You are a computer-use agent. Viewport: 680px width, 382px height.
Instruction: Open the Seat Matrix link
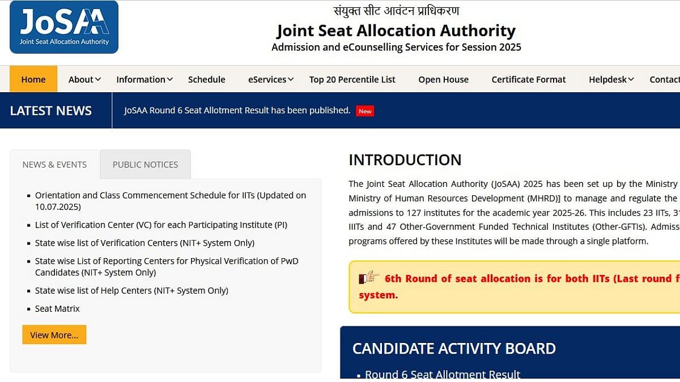pyautogui.click(x=57, y=308)
